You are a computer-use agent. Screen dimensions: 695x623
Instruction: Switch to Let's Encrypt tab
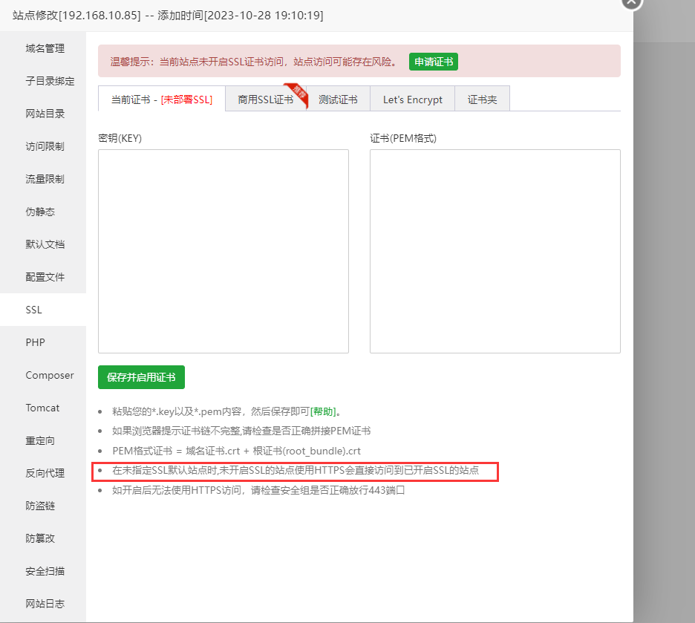pyautogui.click(x=413, y=100)
